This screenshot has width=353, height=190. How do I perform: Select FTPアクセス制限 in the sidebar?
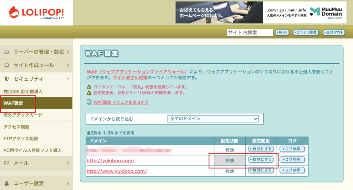coord(21,139)
